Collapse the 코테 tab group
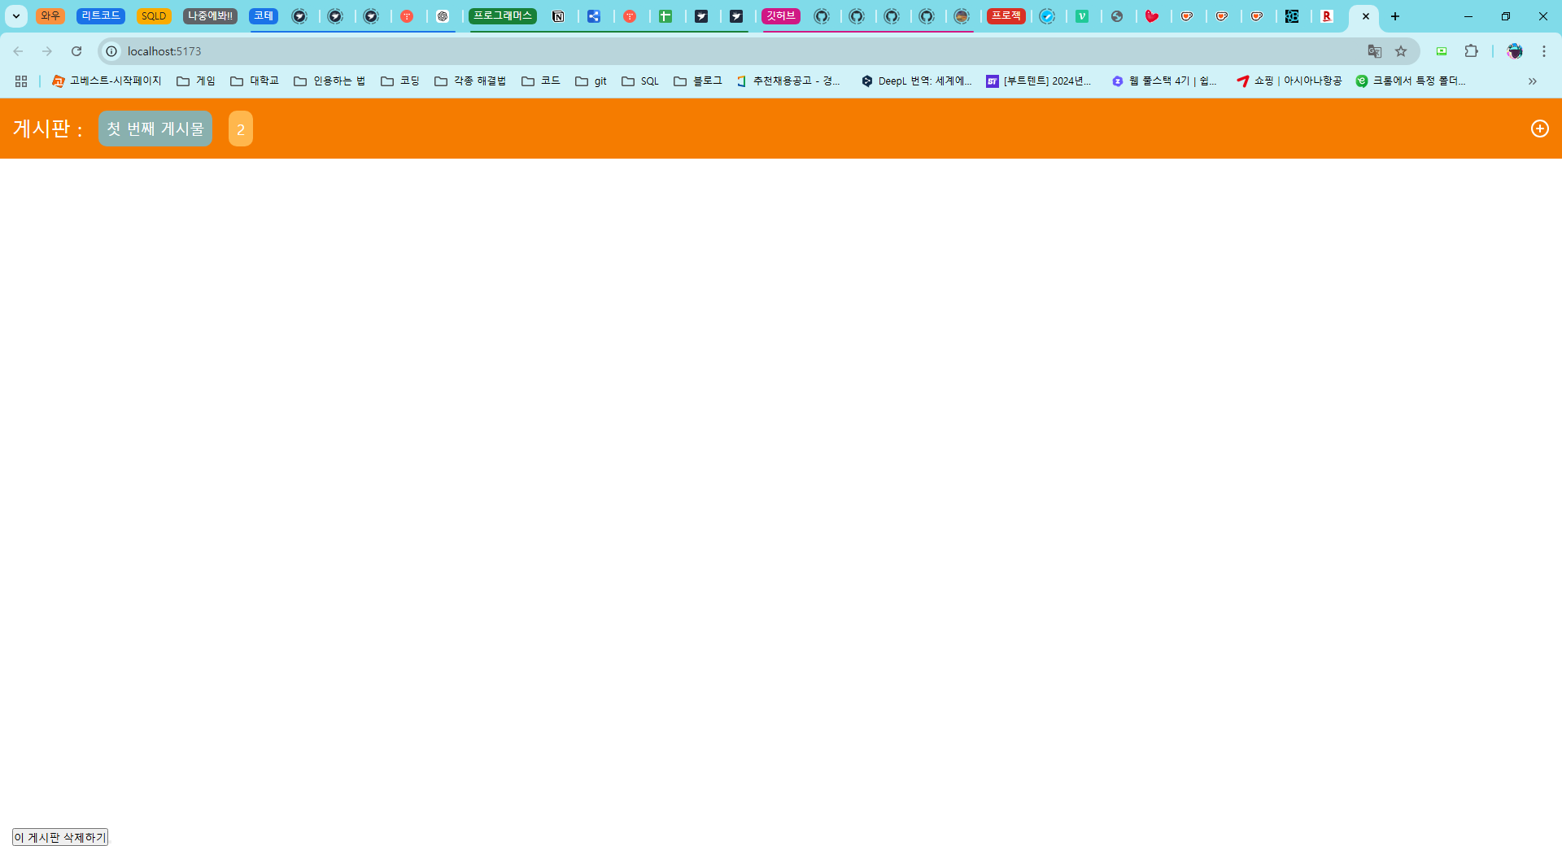The width and height of the screenshot is (1562, 846). tap(264, 16)
